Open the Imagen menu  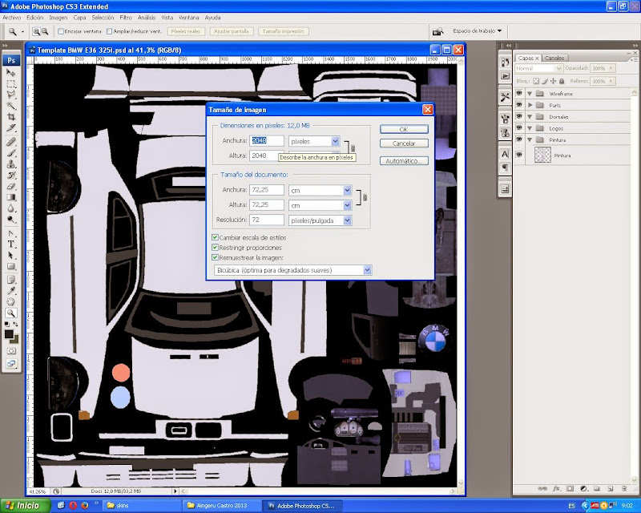(x=58, y=18)
